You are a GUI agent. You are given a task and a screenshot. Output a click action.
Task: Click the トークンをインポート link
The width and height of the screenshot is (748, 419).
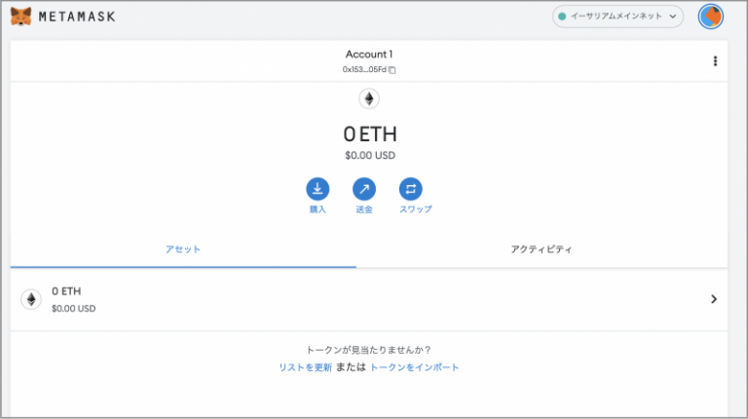[414, 367]
